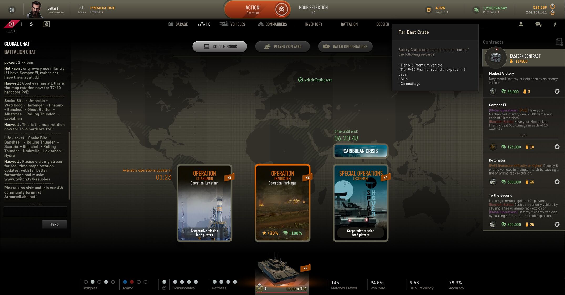Viewport: 565px width, 295px height.
Task: Click the red platoon icon under the portrait
Action: 11,24
